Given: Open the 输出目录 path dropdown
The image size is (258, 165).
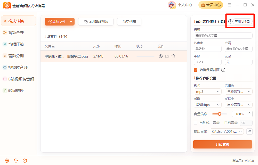Looking at the screenshot, I should [227, 131].
